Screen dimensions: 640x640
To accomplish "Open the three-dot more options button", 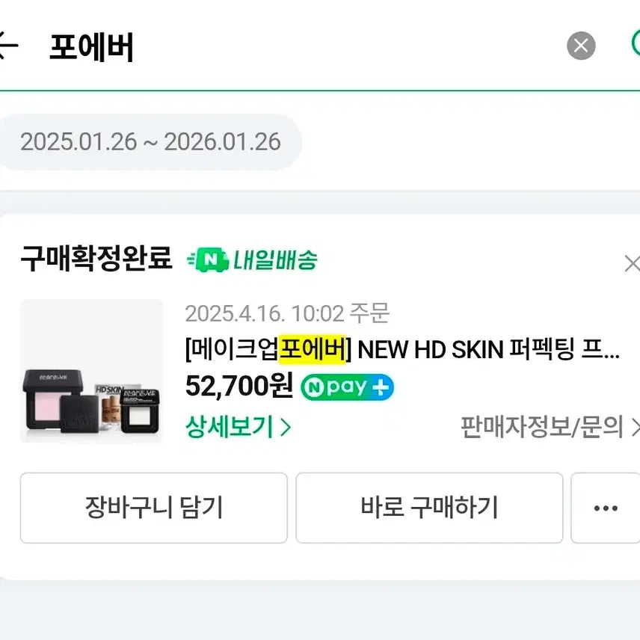I will click(605, 508).
